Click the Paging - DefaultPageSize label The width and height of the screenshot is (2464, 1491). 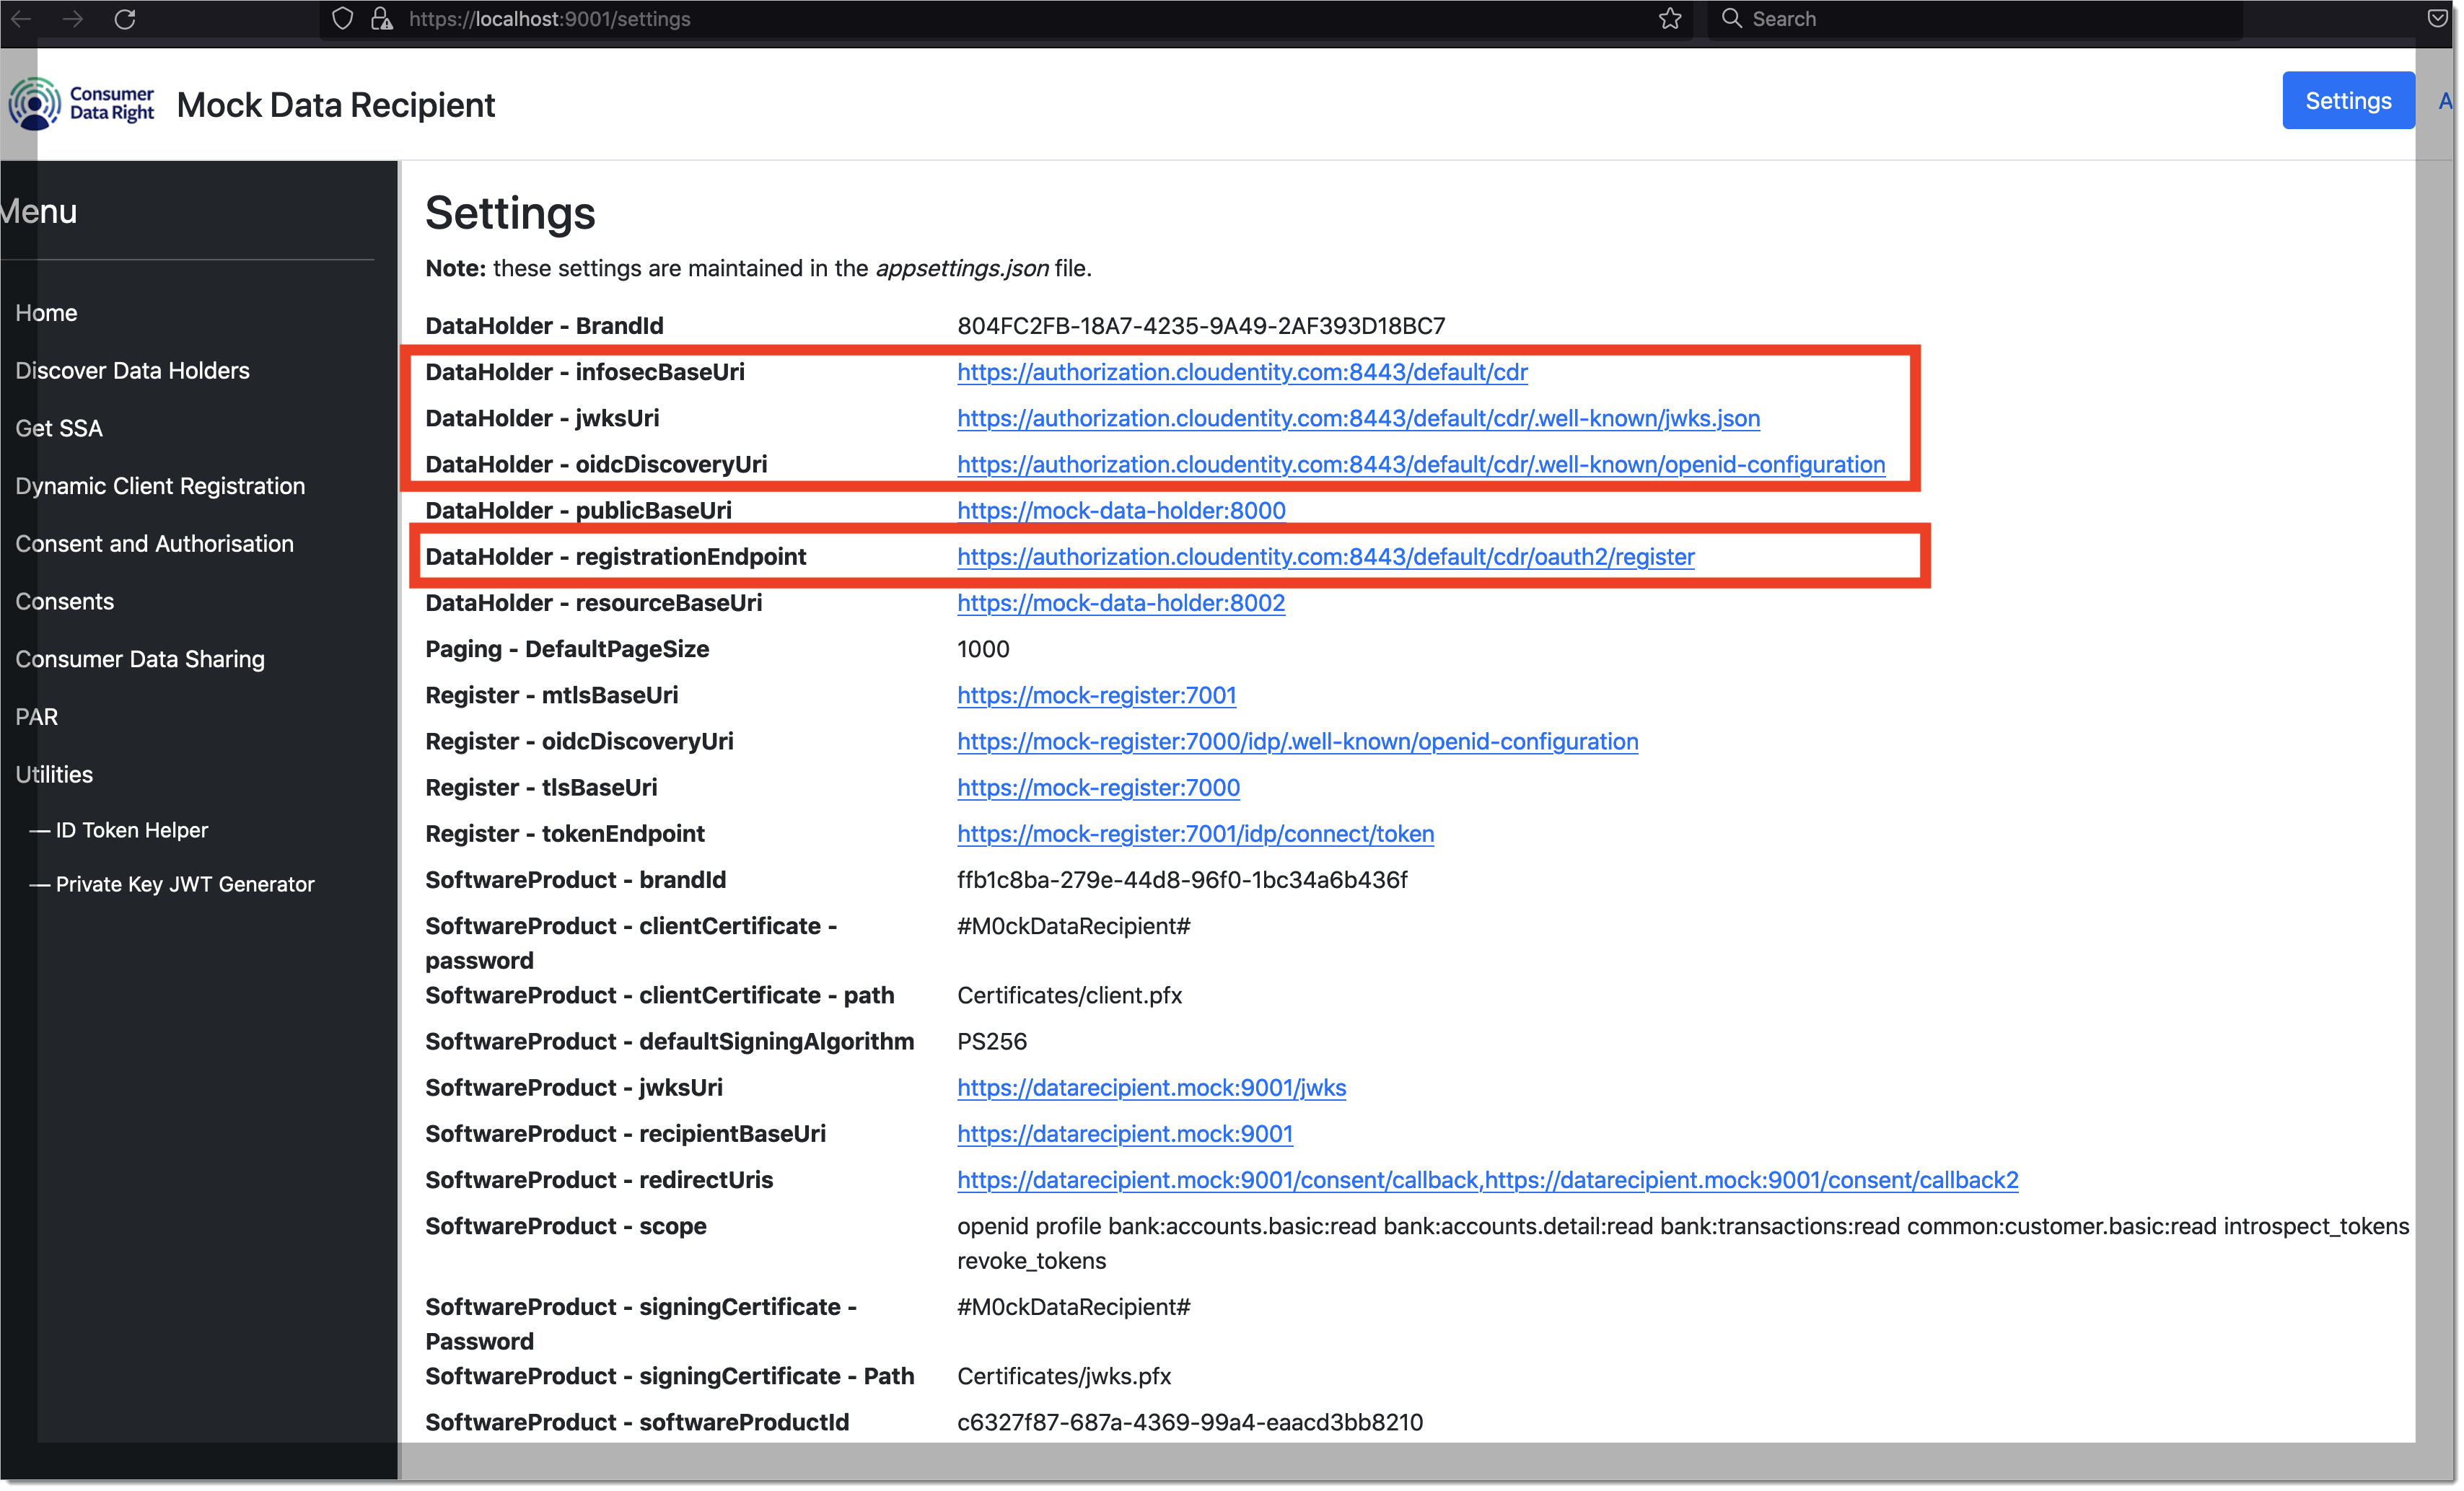coord(567,649)
